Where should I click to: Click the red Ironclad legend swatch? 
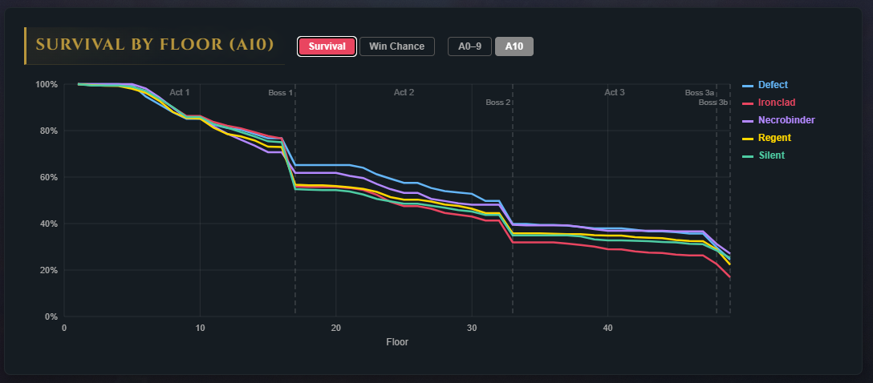point(748,103)
